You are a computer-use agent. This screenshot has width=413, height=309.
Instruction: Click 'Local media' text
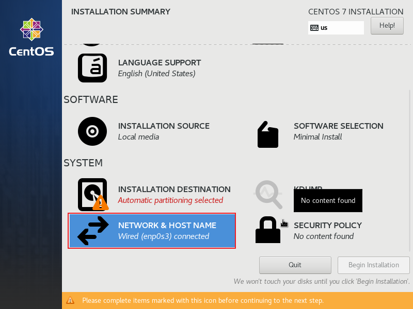(138, 137)
